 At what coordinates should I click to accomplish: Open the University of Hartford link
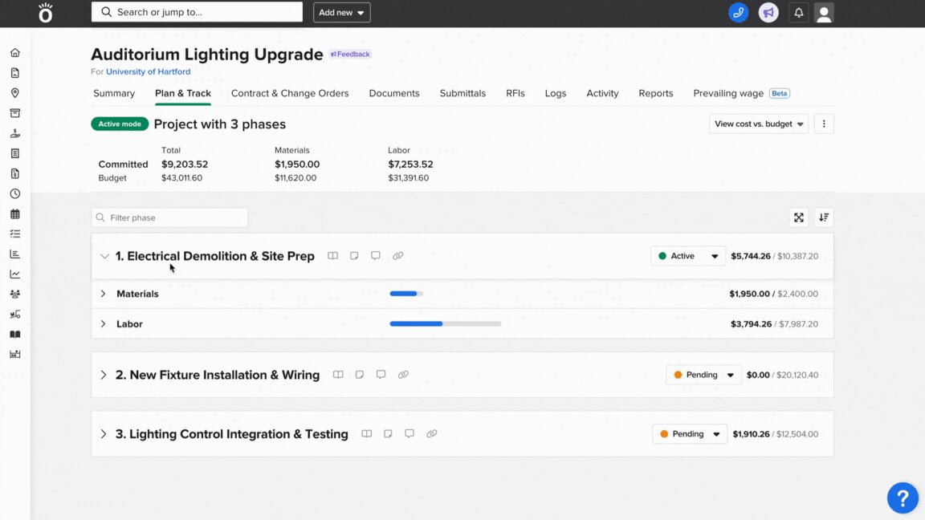click(x=148, y=71)
